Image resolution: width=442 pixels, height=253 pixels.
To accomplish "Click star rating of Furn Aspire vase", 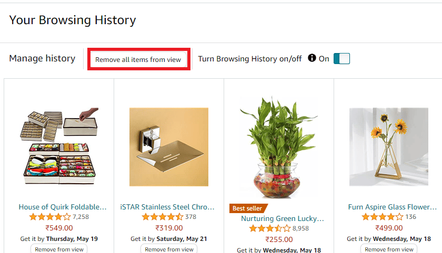I will (x=383, y=217).
